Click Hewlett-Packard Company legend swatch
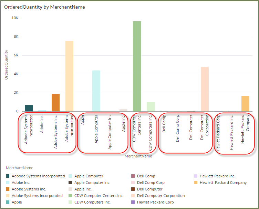This screenshot has height=209, width=259. pos(196,183)
